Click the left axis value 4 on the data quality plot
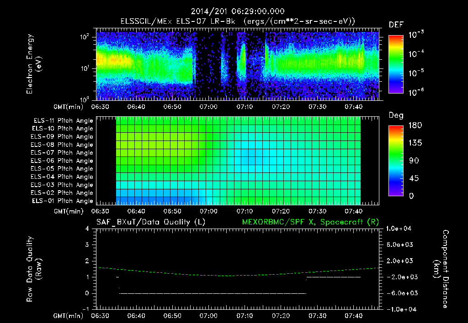Viewport: 468px width, 323px height. pos(87,229)
